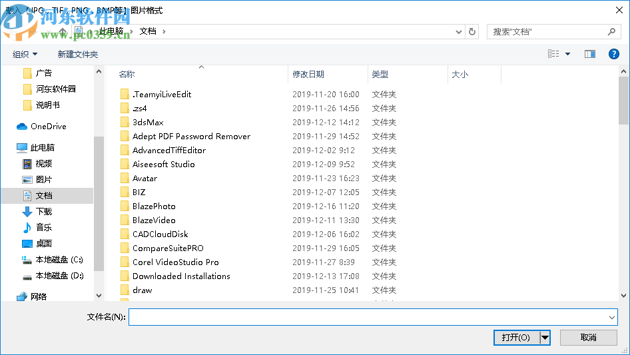The height and width of the screenshot is (355, 630).
Task: Sort by 修改日期 column header
Action: click(308, 75)
